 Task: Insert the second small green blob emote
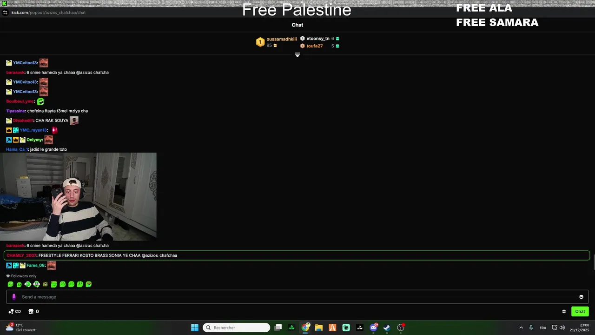coord(19,284)
